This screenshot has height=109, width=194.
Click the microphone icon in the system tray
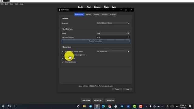150,106
